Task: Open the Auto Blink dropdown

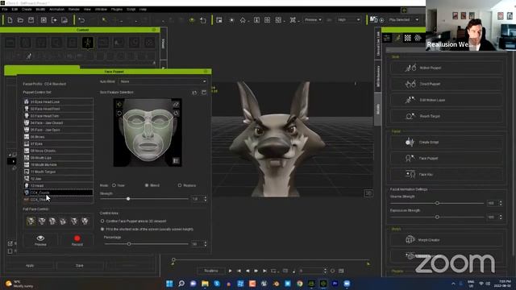Action: 163,81
